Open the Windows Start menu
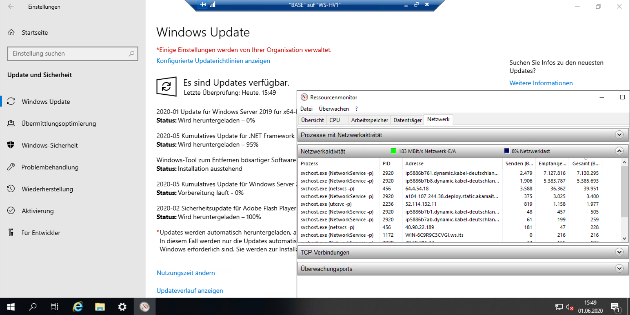The width and height of the screenshot is (630, 315). [x=11, y=307]
